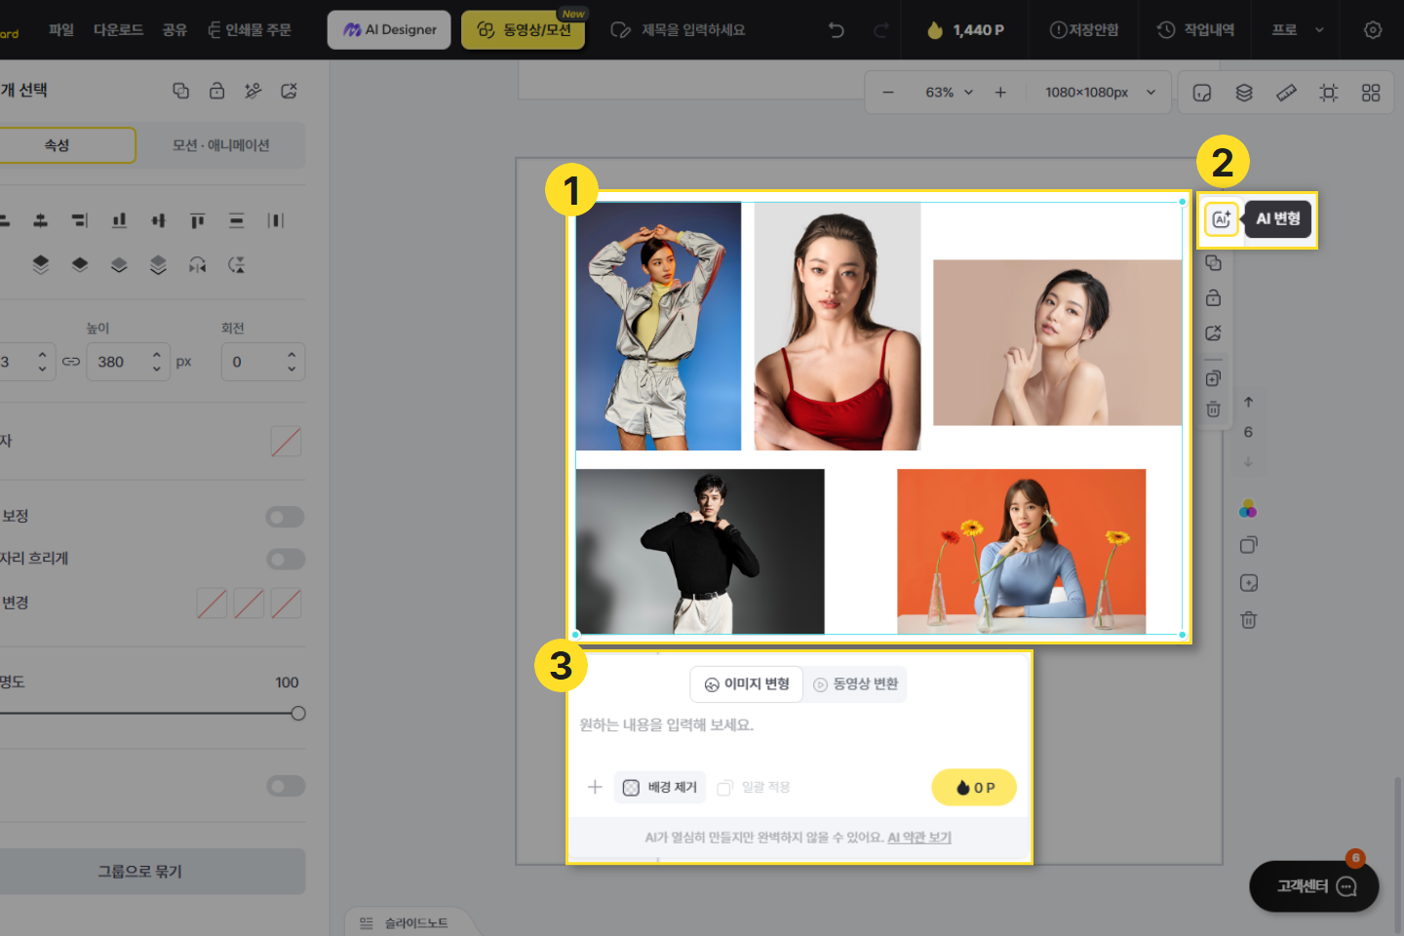Select the ruler icon in top toolbar
Screen dimensions: 1404x936
click(1286, 93)
